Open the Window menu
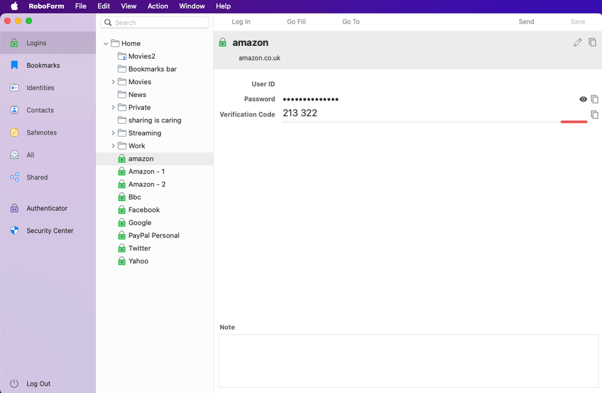 [192, 6]
